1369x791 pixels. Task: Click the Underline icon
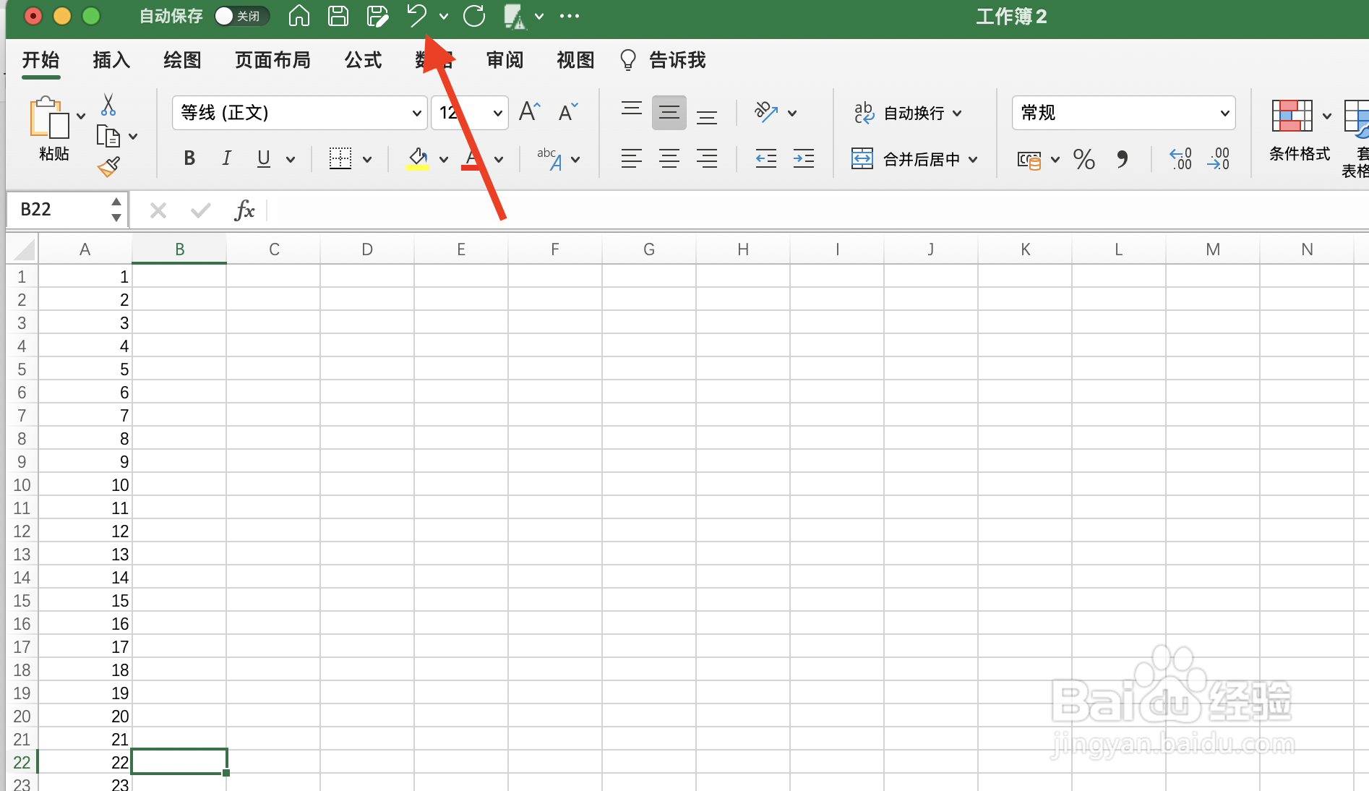coord(263,158)
